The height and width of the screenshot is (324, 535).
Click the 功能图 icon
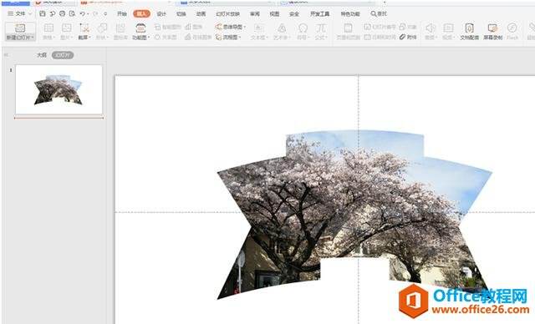point(140,31)
